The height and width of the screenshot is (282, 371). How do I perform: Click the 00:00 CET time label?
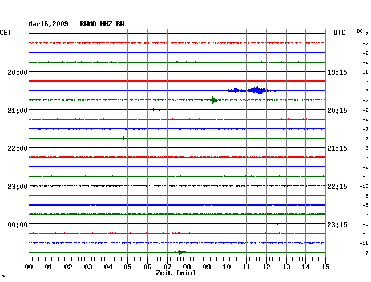click(x=18, y=224)
